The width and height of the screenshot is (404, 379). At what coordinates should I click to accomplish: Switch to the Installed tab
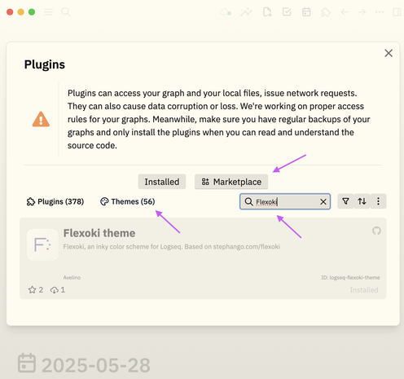pyautogui.click(x=162, y=182)
